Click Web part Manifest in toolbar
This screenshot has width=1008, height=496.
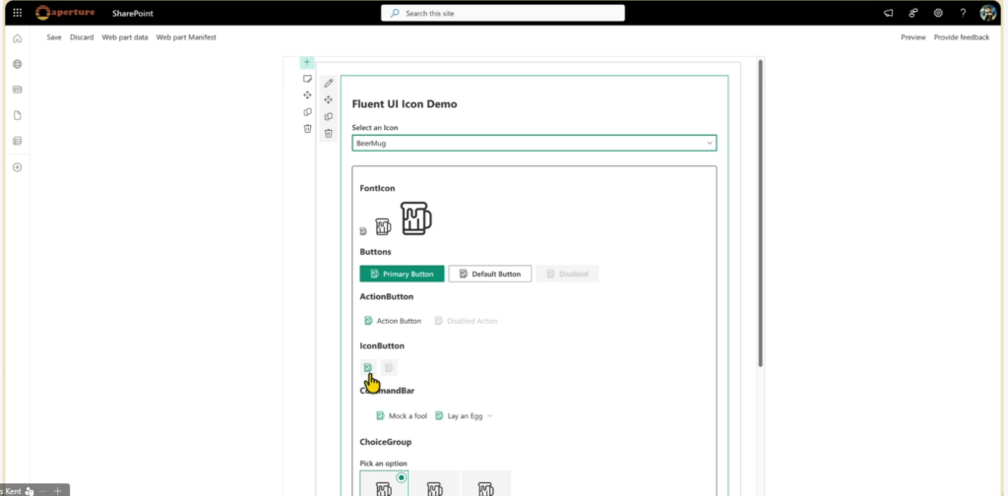click(186, 37)
